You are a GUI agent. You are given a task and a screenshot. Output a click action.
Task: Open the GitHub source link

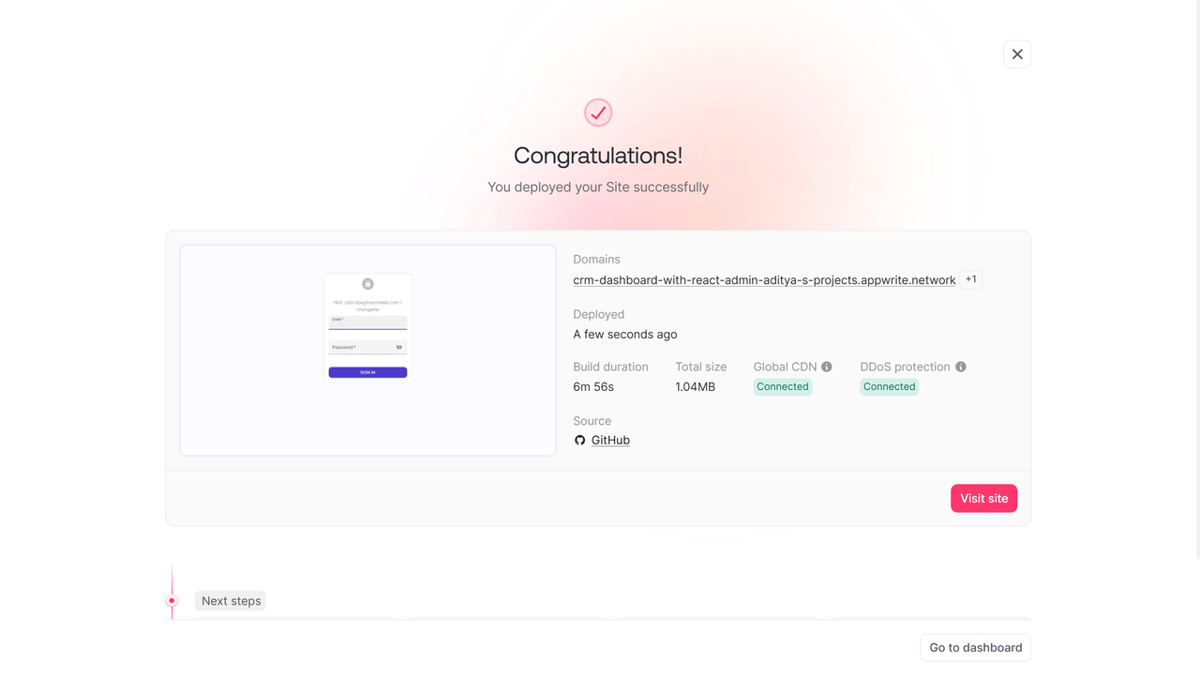point(610,441)
